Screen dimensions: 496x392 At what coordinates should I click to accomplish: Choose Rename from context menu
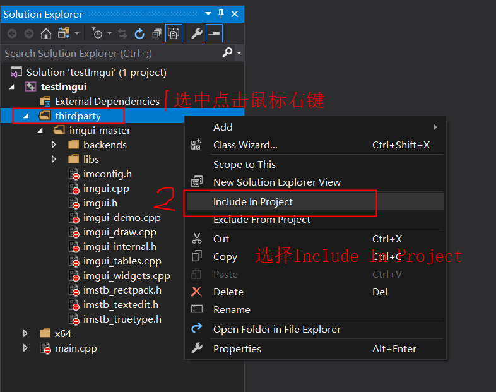click(316, 309)
